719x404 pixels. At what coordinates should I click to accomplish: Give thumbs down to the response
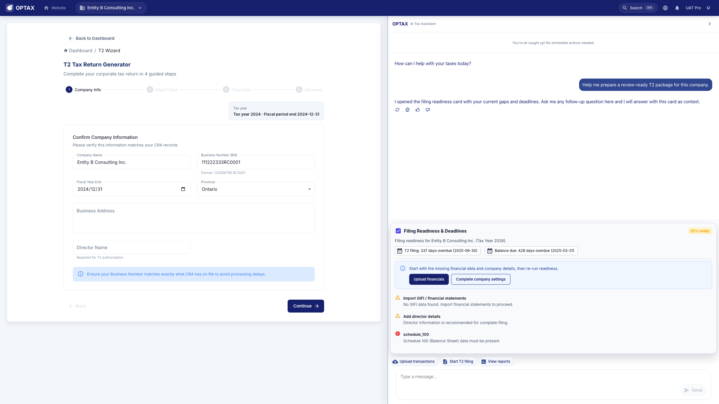[x=428, y=110]
